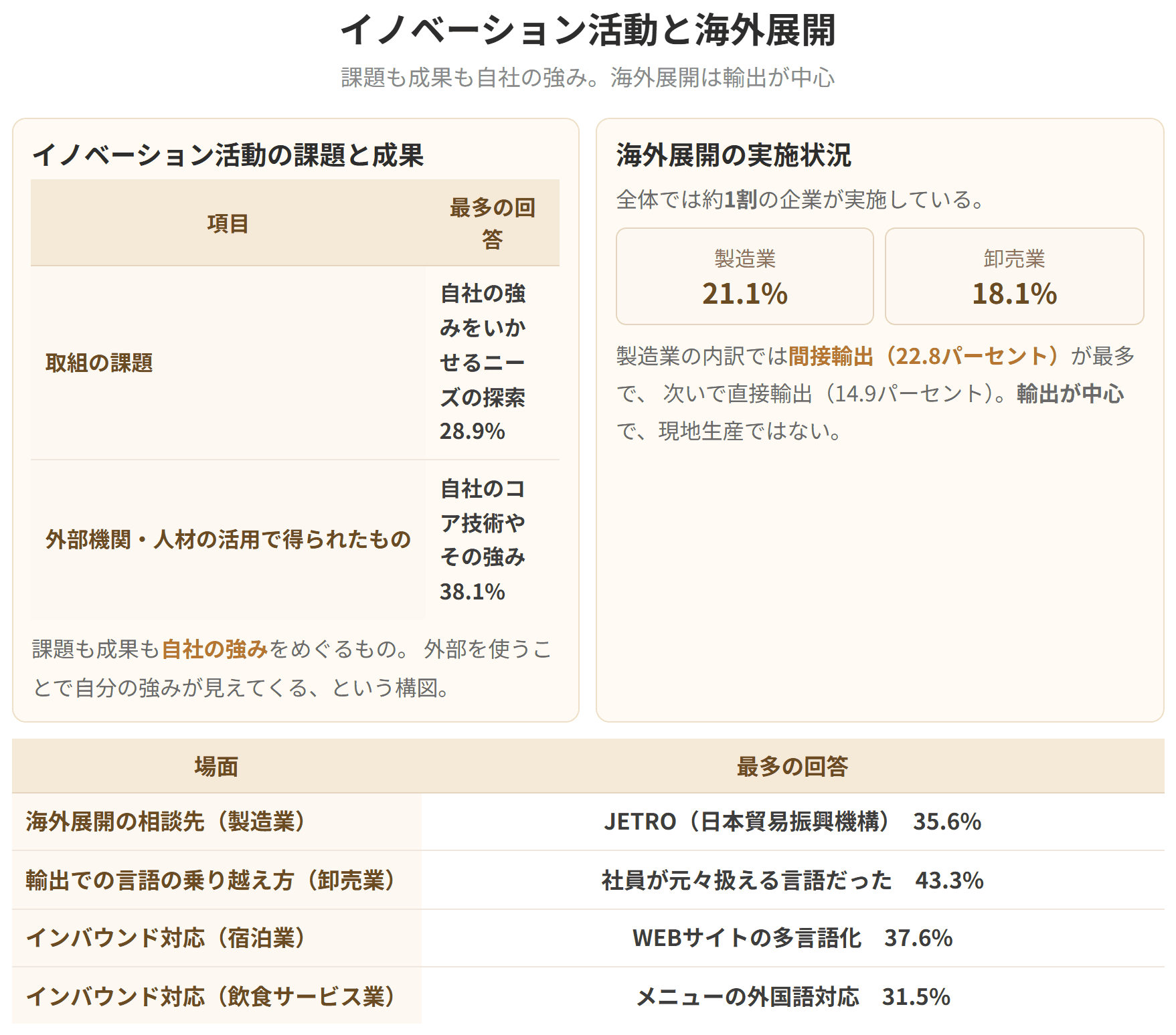Click the 社員が元々扱える言語だった 43.3% cell
Screen dimensions: 1176x1035
click(x=792, y=880)
